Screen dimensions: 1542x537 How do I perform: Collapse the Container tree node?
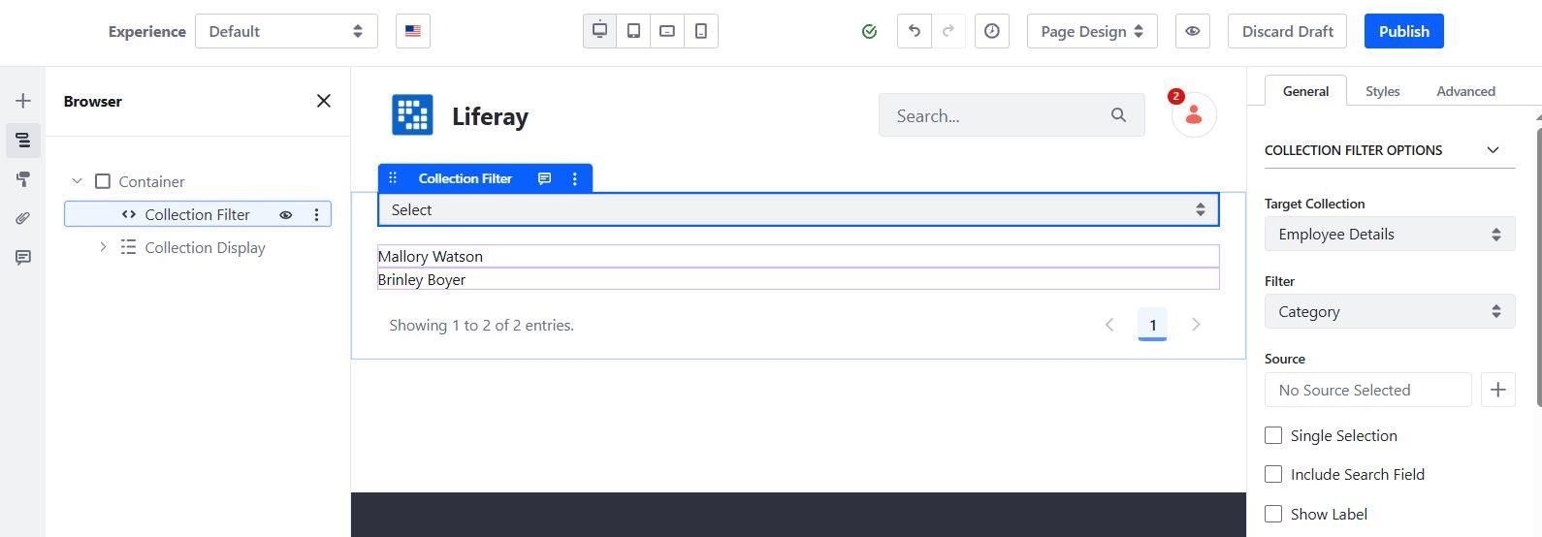click(x=78, y=181)
